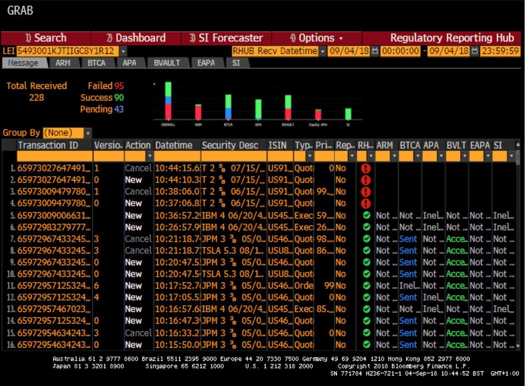
Task: Click the green RHUB check icon in row 13
Action: pyautogui.click(x=366, y=309)
